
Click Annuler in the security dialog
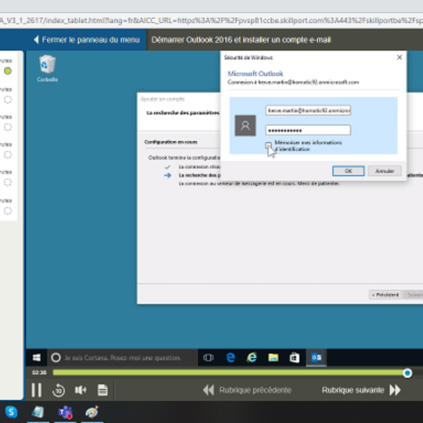(x=384, y=171)
